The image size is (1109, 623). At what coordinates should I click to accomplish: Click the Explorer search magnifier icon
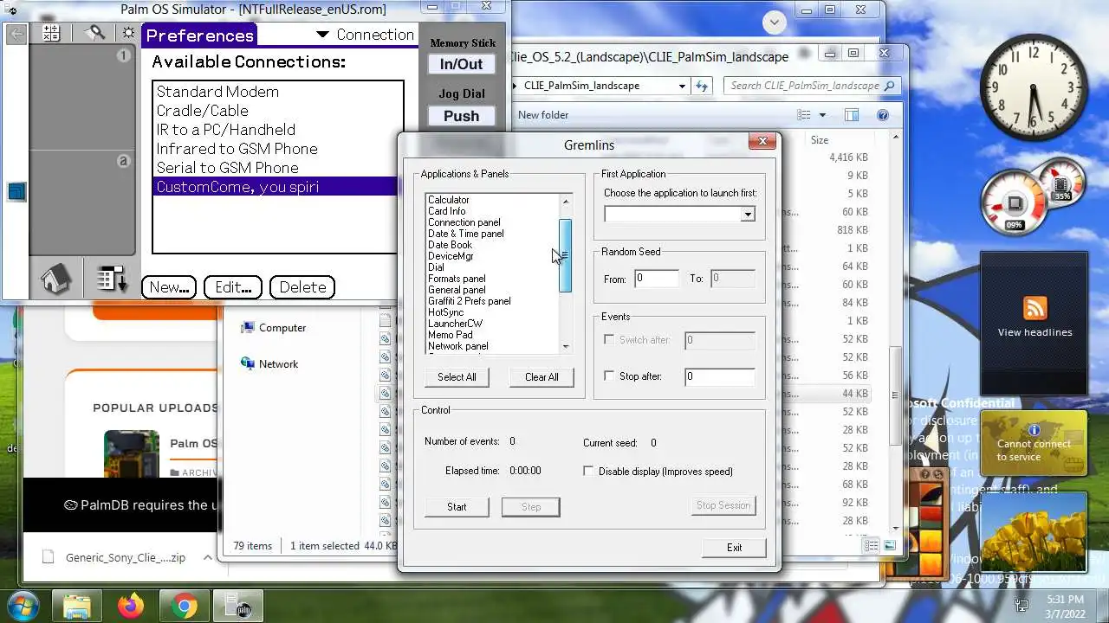click(x=889, y=86)
